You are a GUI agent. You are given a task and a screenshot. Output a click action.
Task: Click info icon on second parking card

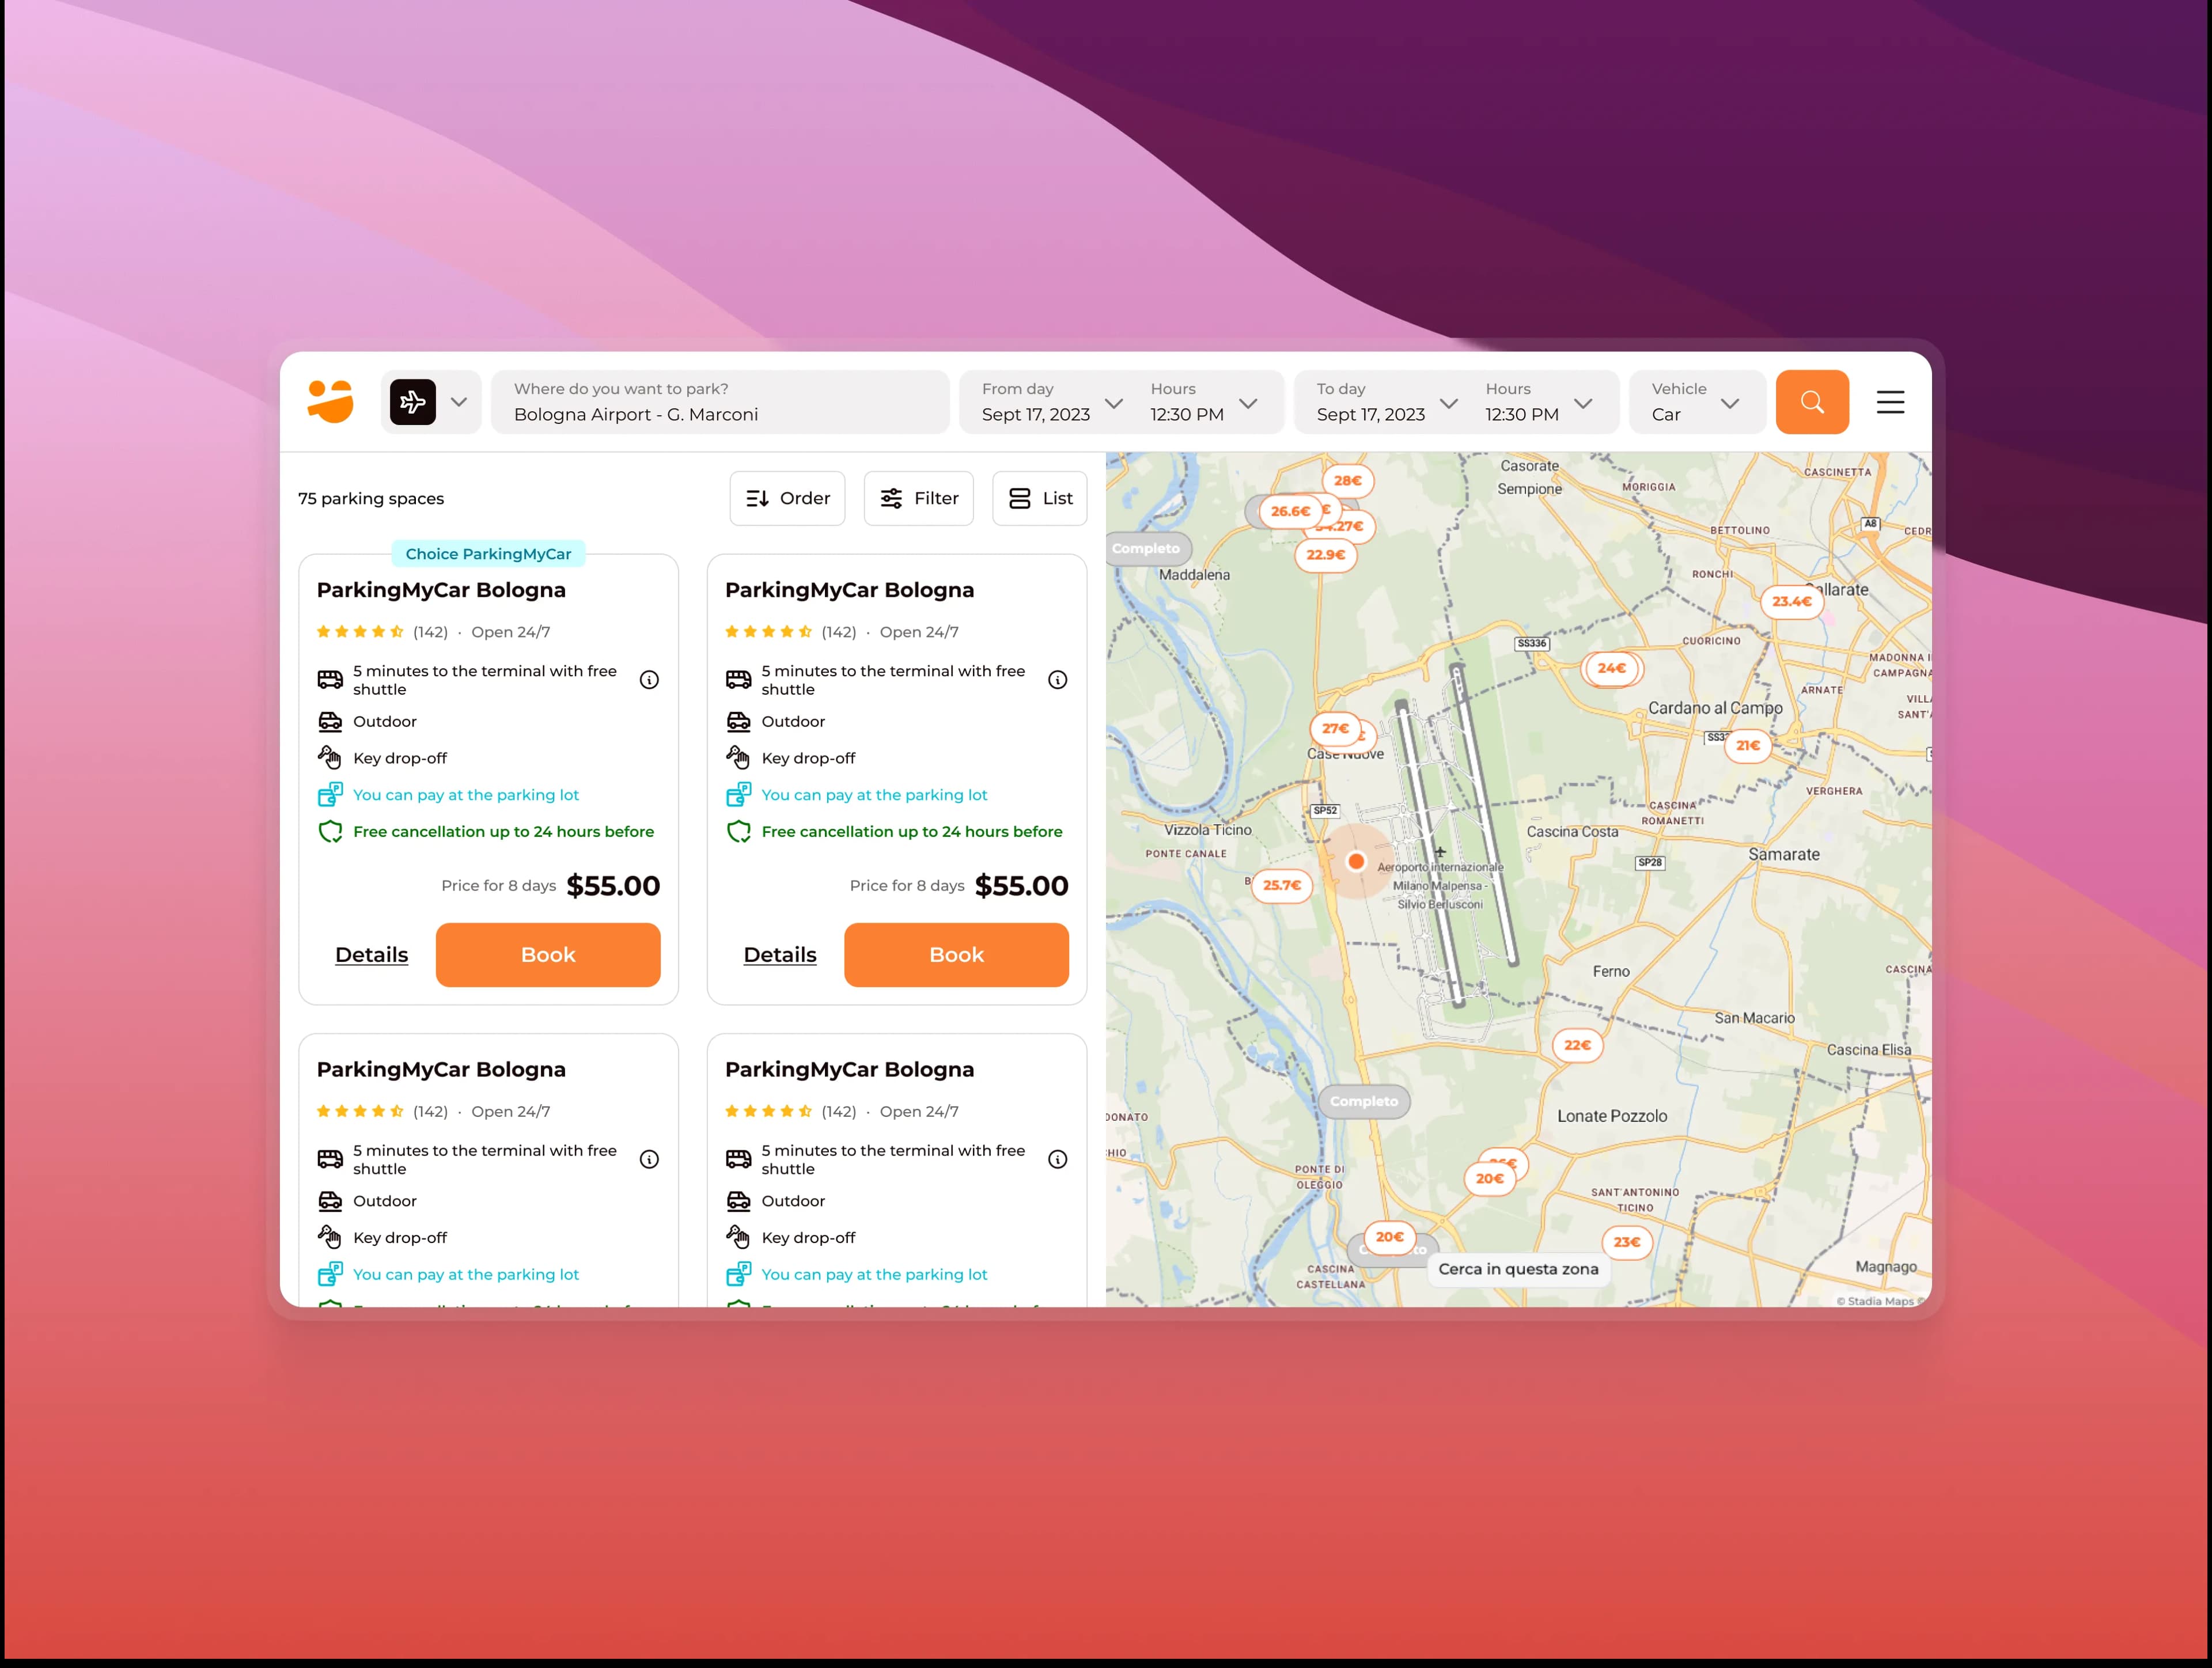[x=1057, y=680]
